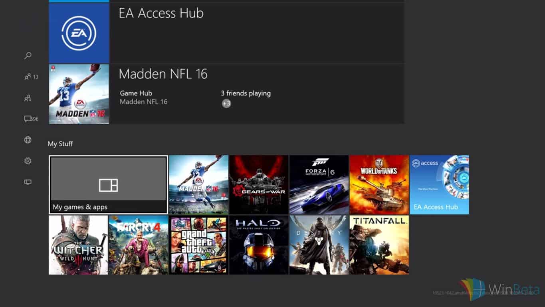Launch The Witcher Wild Hunt tile

[x=78, y=245]
